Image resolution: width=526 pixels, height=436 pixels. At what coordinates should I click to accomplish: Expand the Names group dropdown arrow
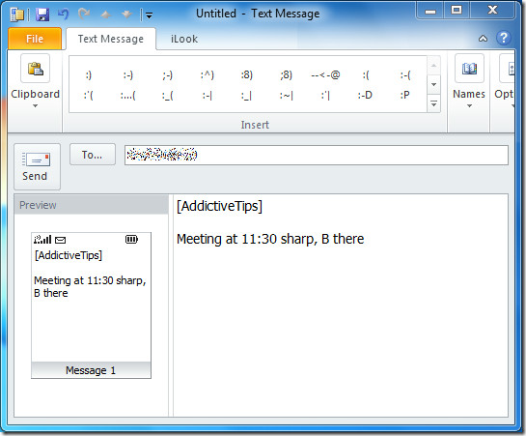(469, 106)
